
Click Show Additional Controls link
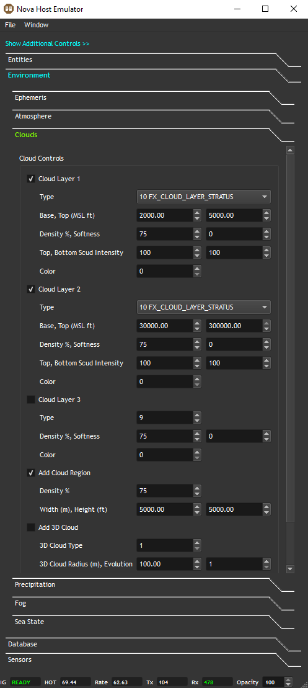[x=47, y=44]
